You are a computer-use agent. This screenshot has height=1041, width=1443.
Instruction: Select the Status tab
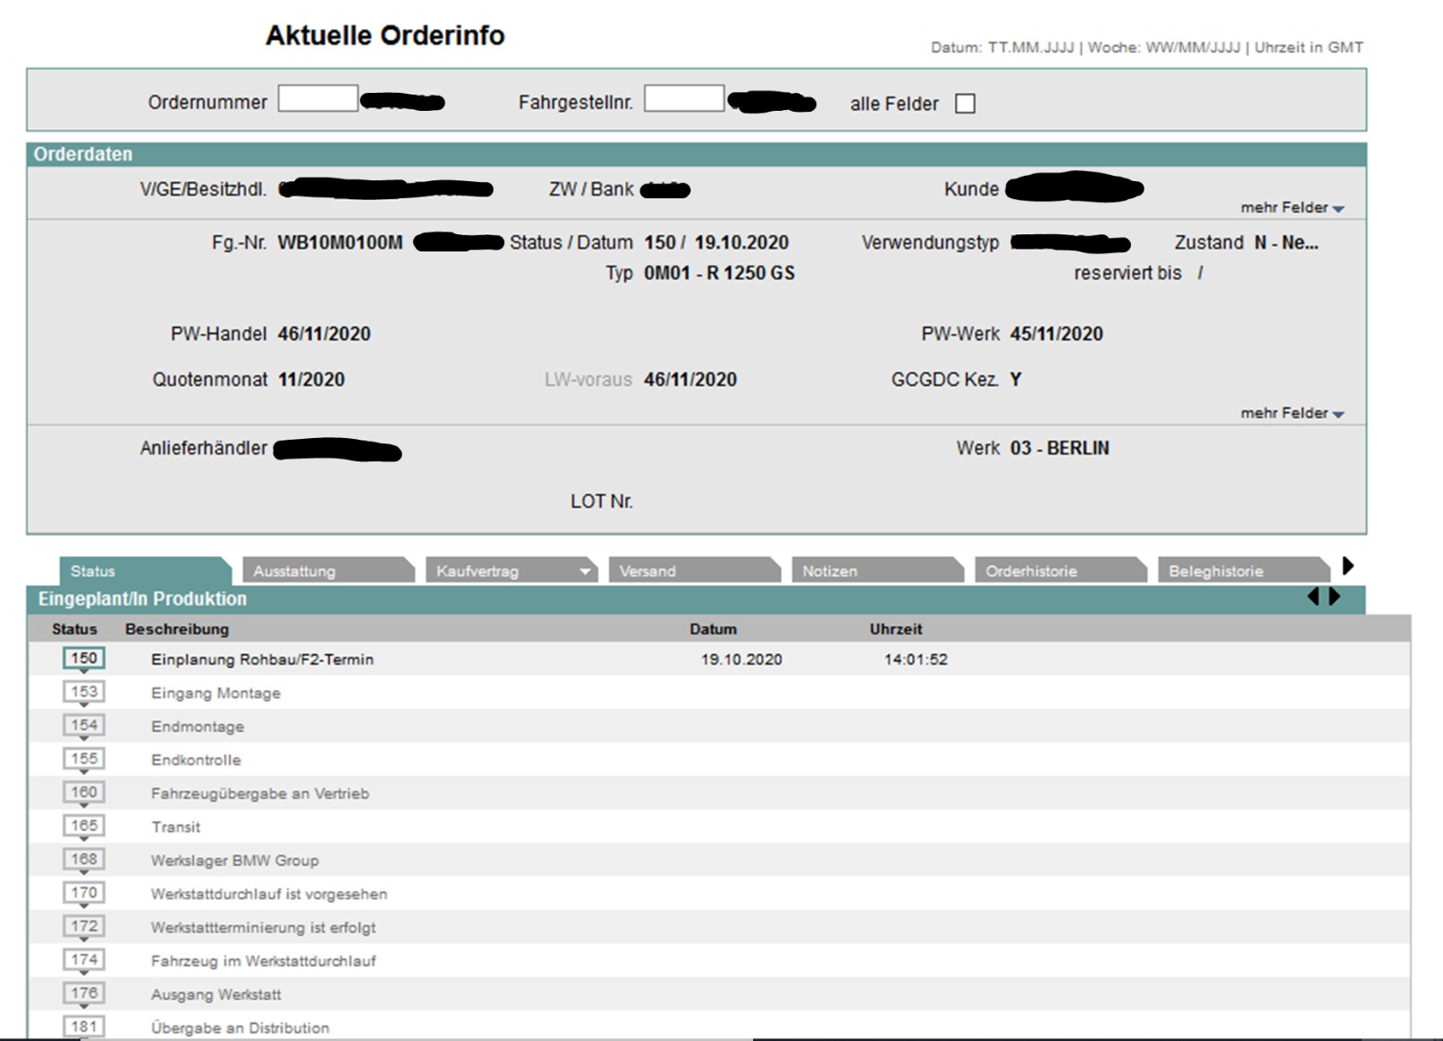coord(142,571)
